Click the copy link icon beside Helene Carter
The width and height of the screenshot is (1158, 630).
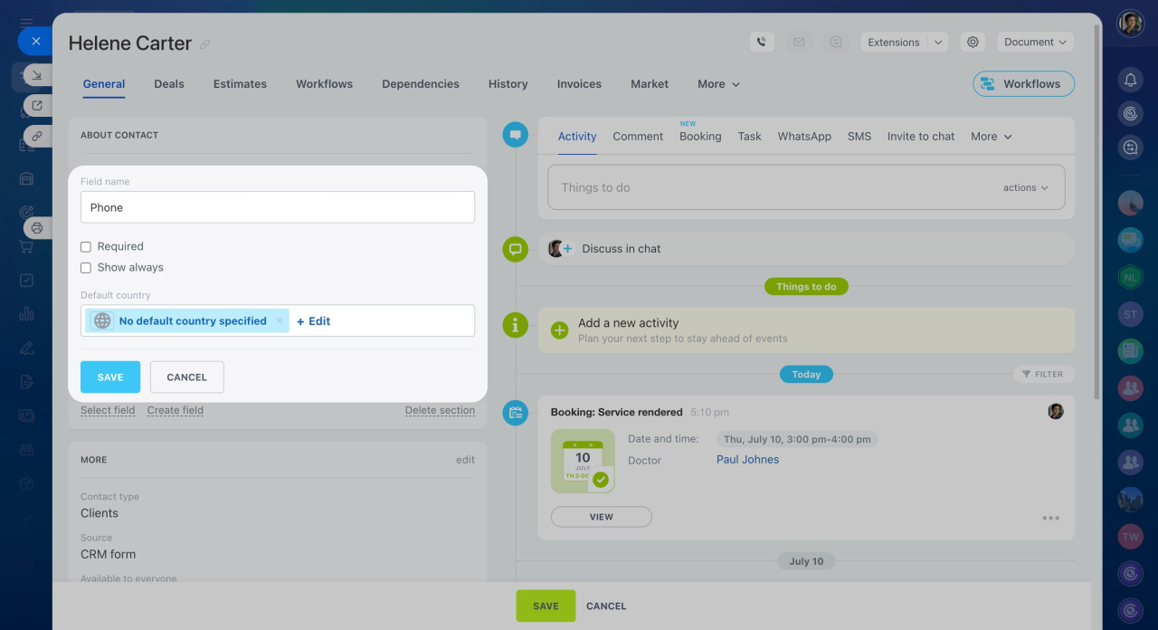coord(205,44)
